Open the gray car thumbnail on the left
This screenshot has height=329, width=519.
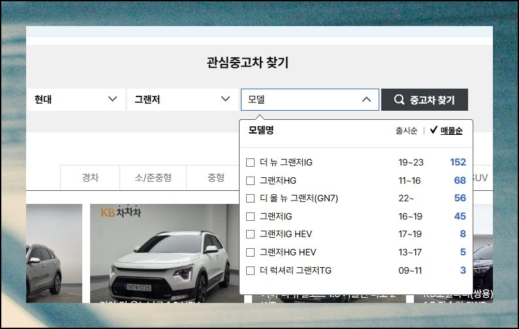click(54, 253)
